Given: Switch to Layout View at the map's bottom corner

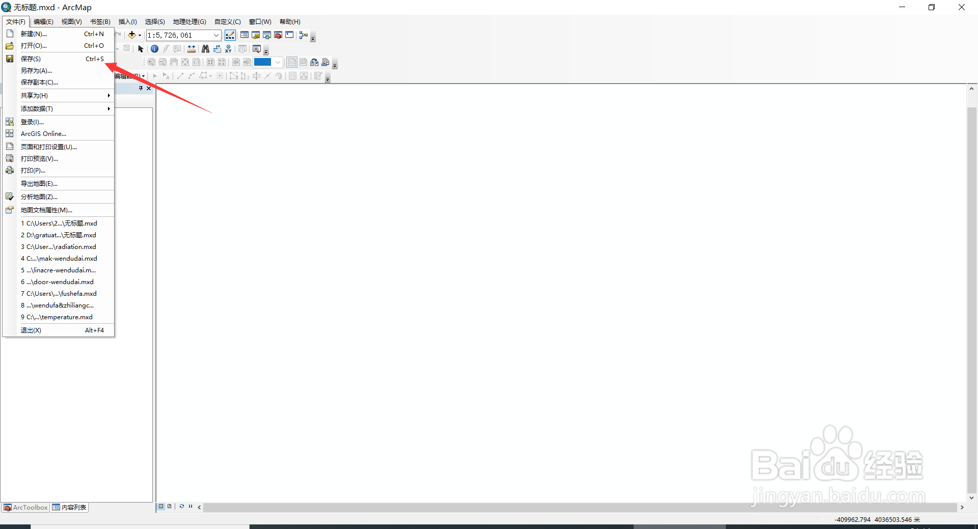Looking at the screenshot, I should (169, 507).
